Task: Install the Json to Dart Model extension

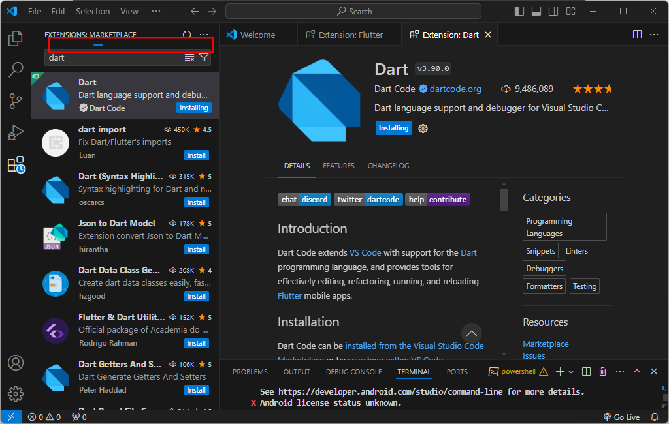Action: [196, 249]
